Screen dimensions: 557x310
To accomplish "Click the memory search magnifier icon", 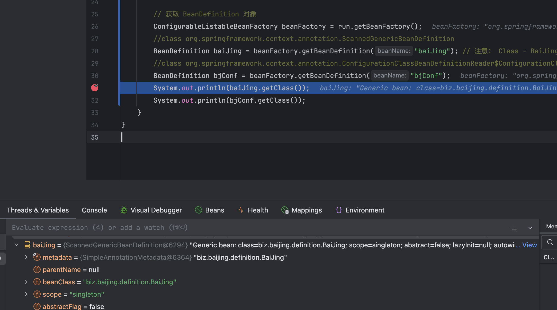I will click(550, 242).
